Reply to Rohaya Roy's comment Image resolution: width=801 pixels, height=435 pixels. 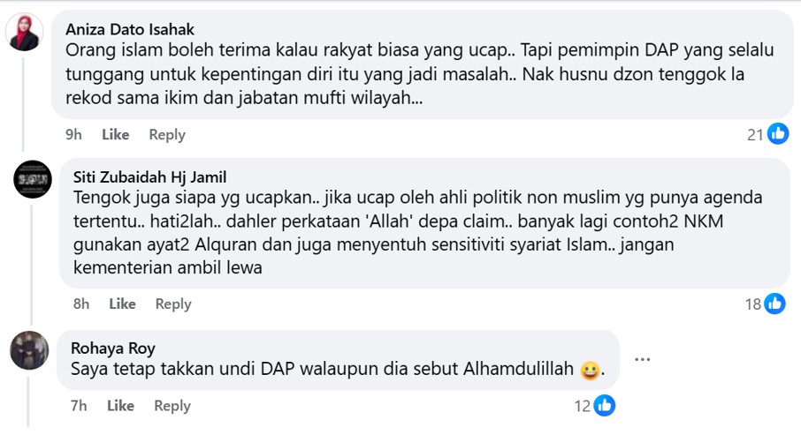coord(172,407)
